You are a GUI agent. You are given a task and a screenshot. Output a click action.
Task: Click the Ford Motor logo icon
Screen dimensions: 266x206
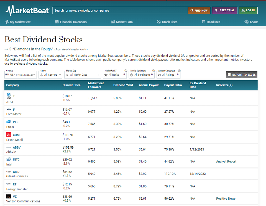coord(9,109)
